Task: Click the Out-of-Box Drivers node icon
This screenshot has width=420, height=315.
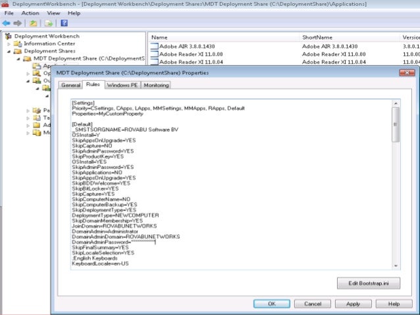Action: (37, 80)
